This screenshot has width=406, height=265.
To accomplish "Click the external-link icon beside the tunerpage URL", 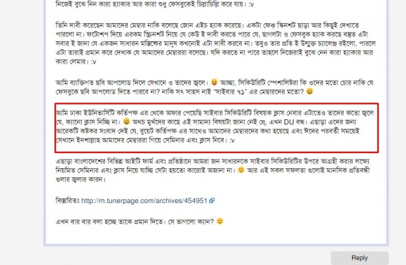I will [x=212, y=201].
